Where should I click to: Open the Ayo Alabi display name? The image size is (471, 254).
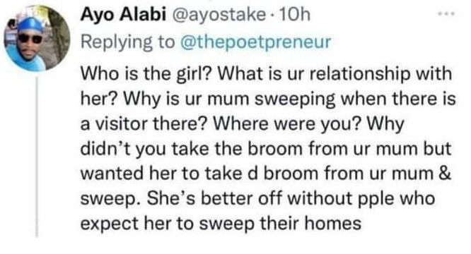click(123, 14)
